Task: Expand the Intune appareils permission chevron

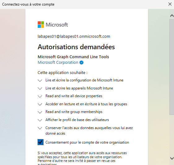Action: pos(40,88)
